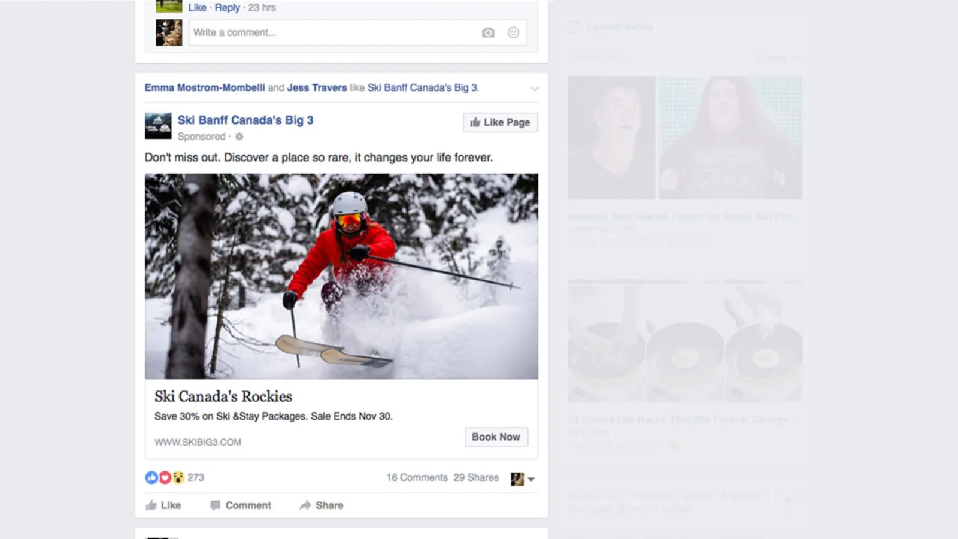Open Emma Mostrom-Mombelli's profile
The width and height of the screenshot is (958, 539).
coord(205,87)
